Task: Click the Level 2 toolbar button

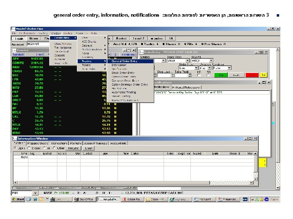Action: (139, 39)
